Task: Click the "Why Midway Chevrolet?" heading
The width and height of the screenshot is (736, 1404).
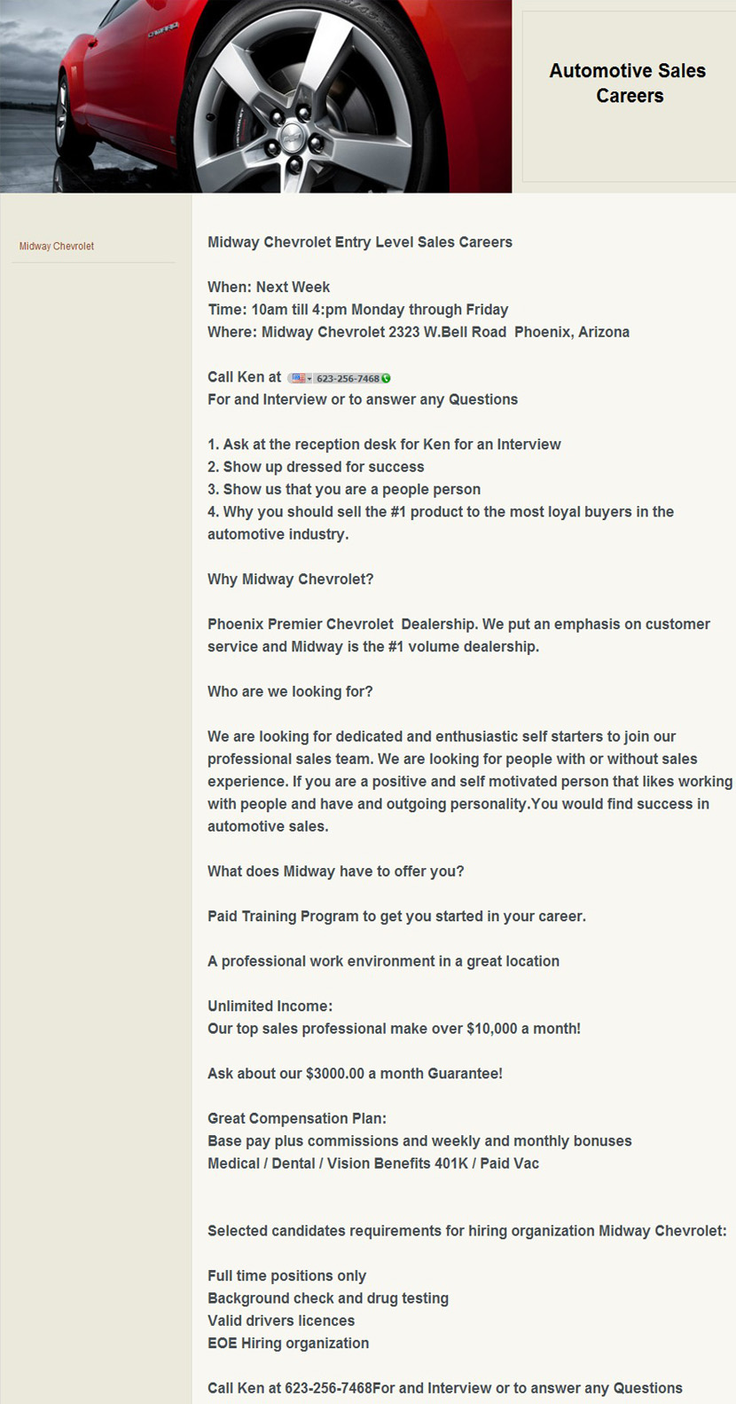Action: pyautogui.click(x=291, y=579)
